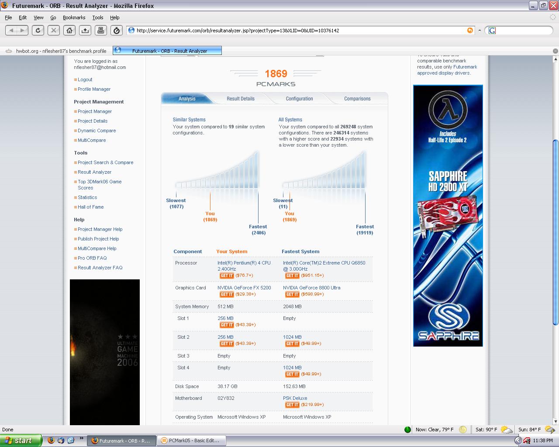Click the Intel Core 2 Extreme Q6850 link
Image resolution: width=559 pixels, height=447 pixels.
324,266
